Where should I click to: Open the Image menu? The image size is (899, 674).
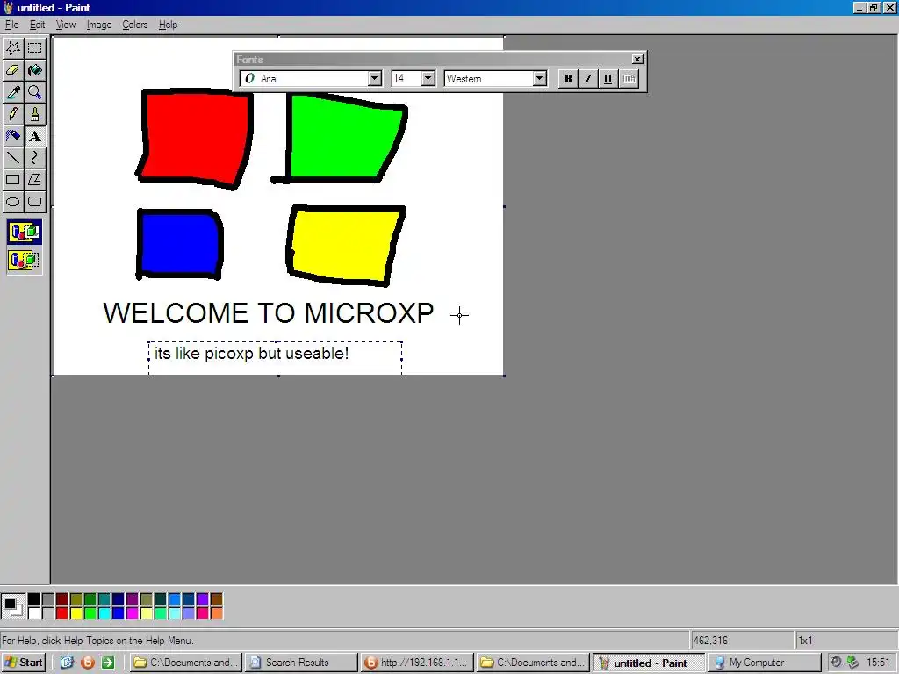pos(99,25)
